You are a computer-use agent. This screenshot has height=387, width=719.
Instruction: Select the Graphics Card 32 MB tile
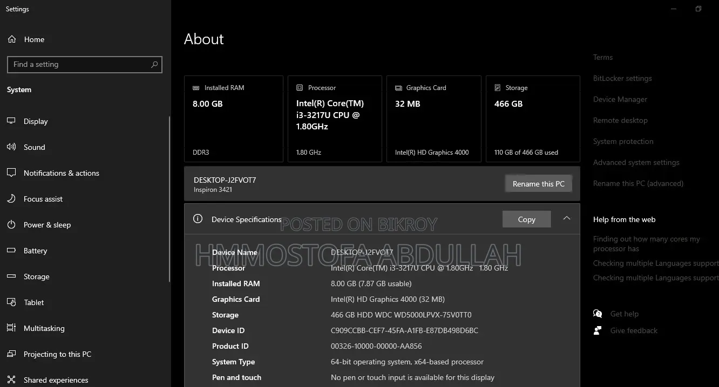(434, 119)
